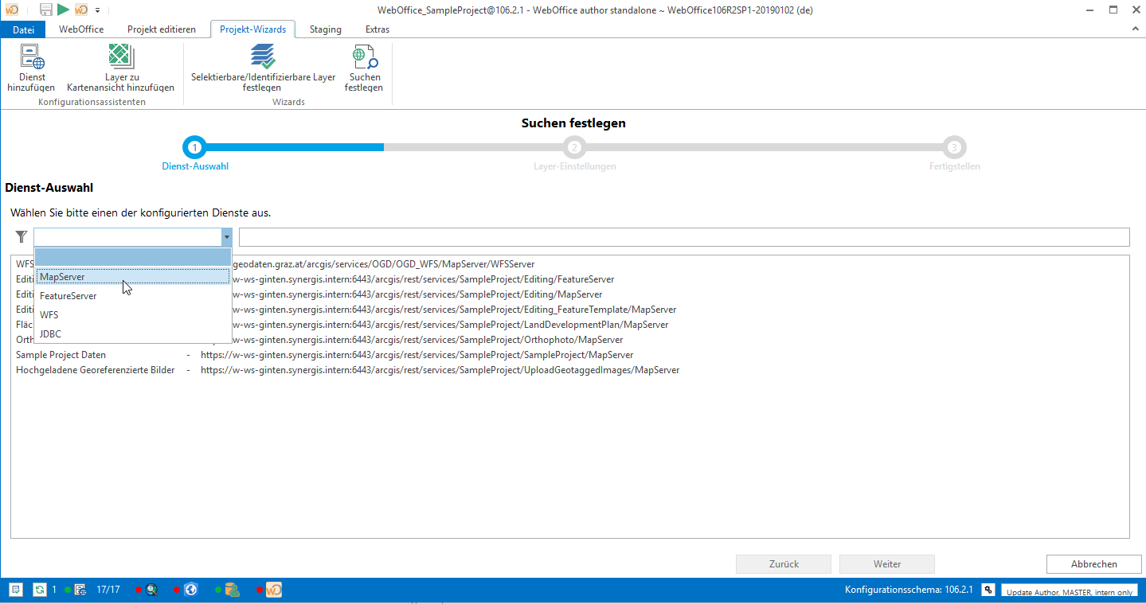Screen dimensions: 1146x604
Task: Open the Selektierbare/Identifizierbare Layer festlegen wizard
Action: [x=261, y=68]
